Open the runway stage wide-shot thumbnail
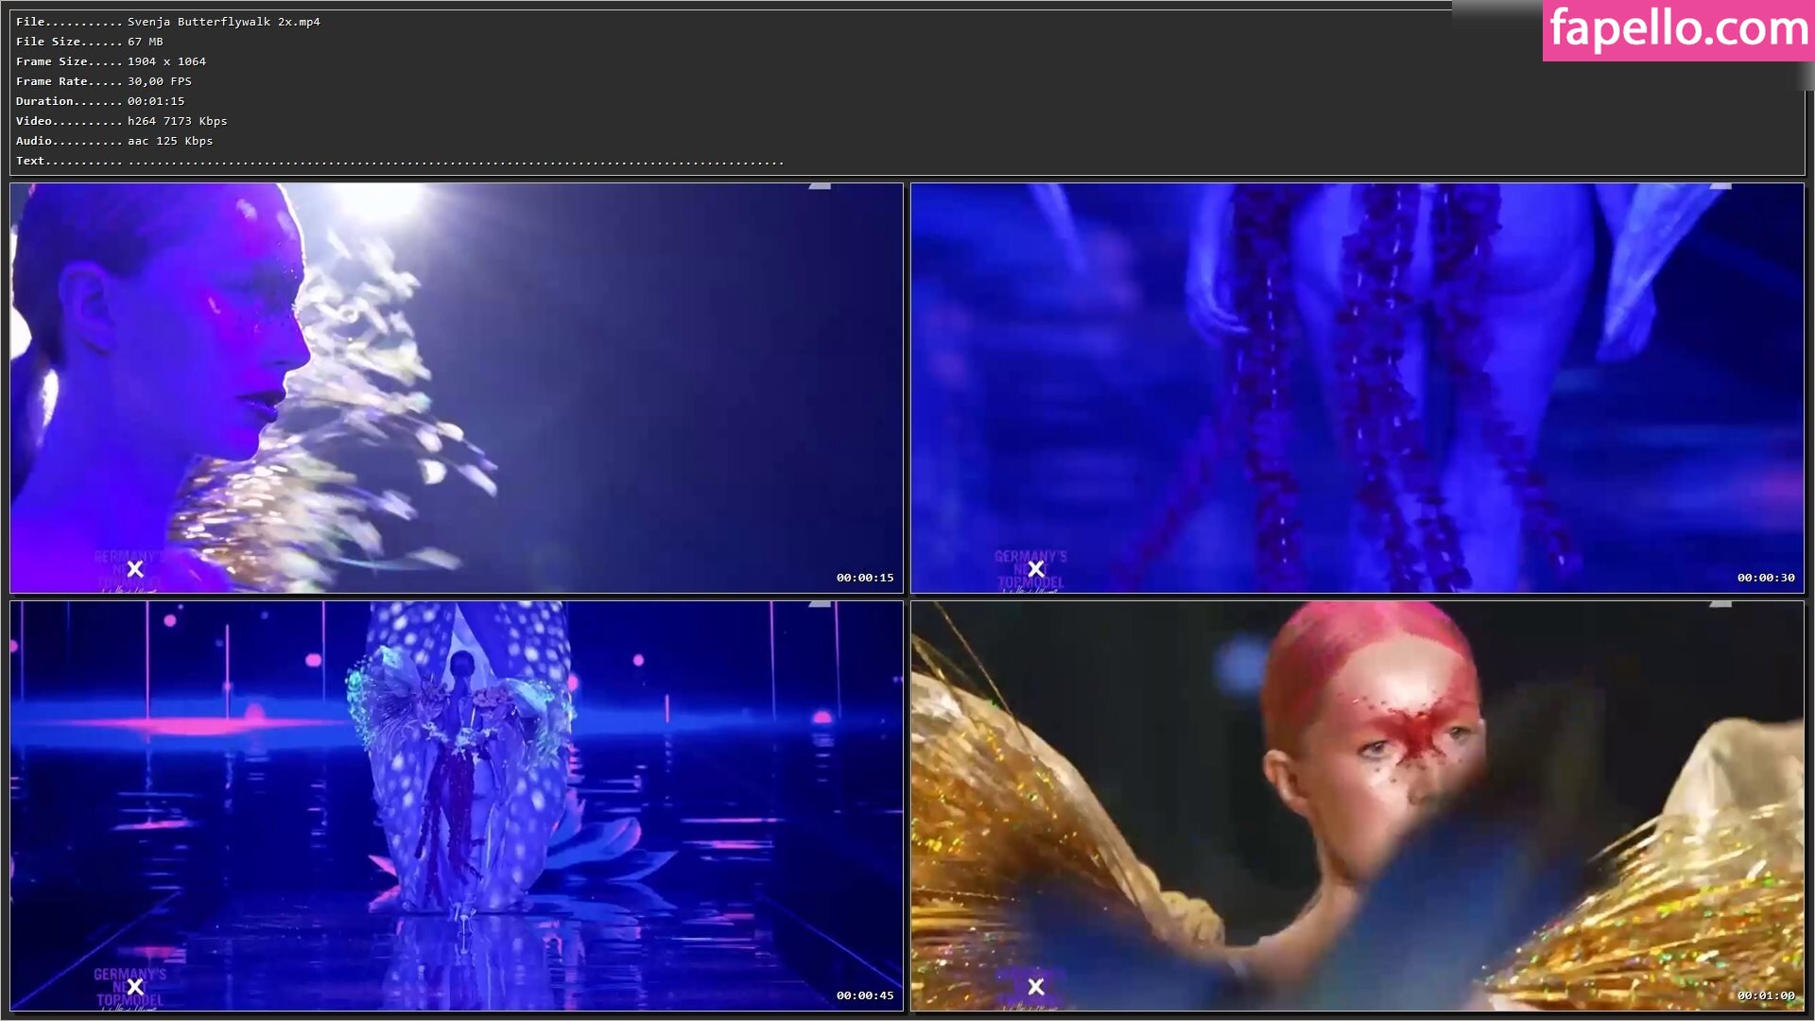This screenshot has width=1815, height=1021. [x=457, y=805]
